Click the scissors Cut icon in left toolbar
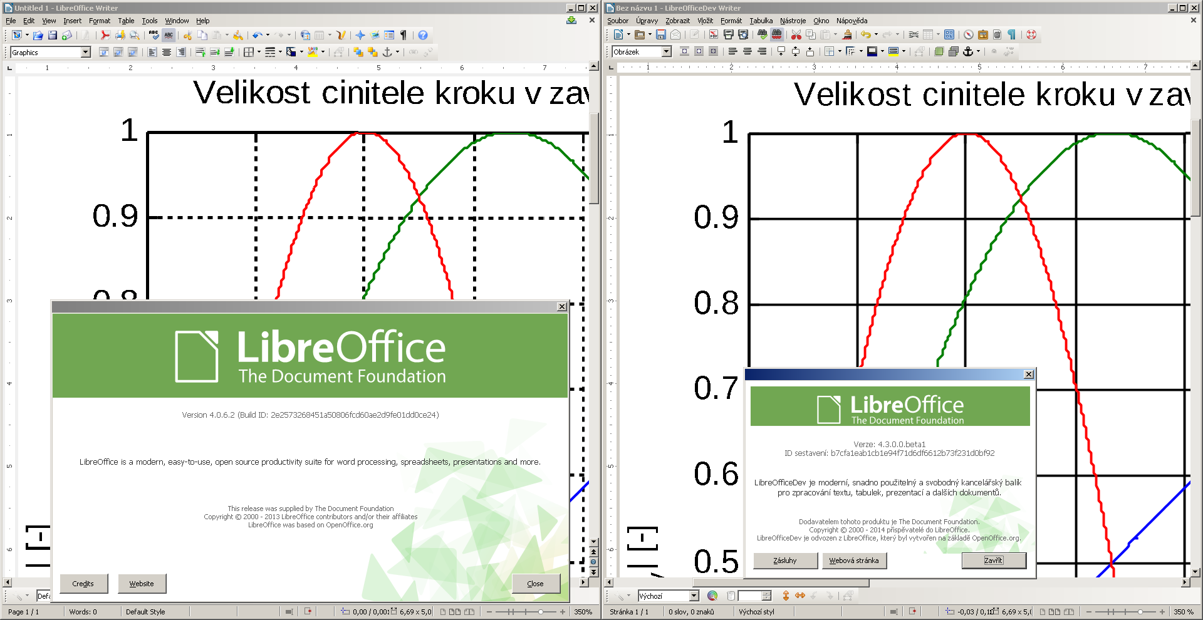Screen dimensions: 1203x620 [187, 36]
